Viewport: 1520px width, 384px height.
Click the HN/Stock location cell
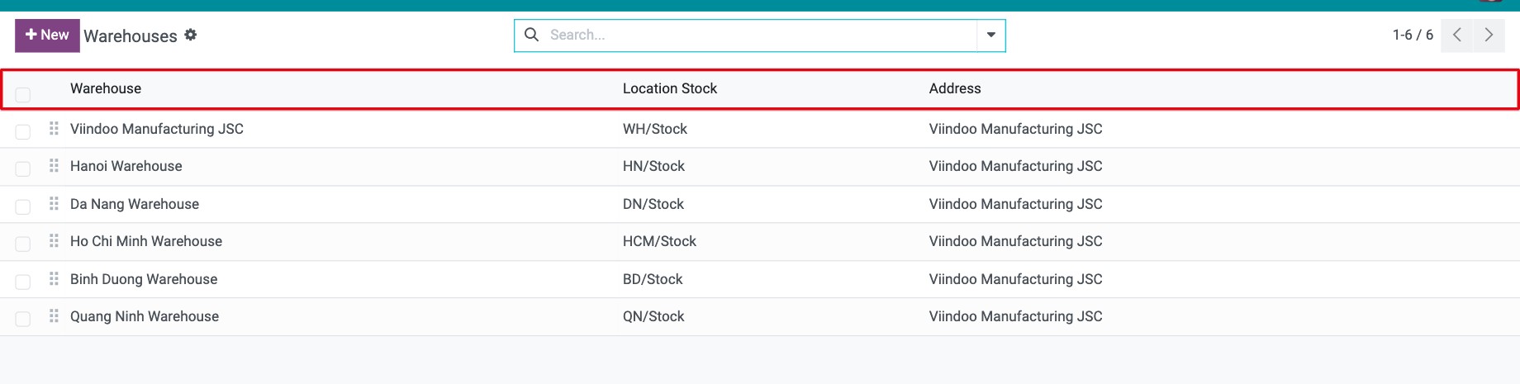point(653,166)
